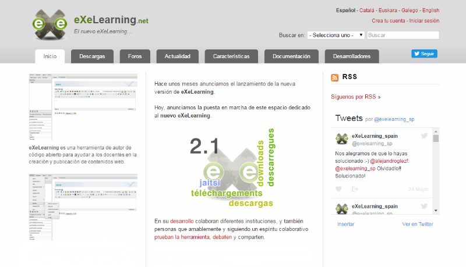
Task: Click the 'Tweets' heading
Action: [x=349, y=118]
